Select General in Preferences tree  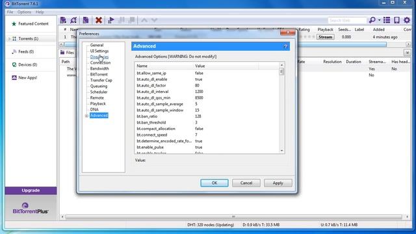pos(97,45)
